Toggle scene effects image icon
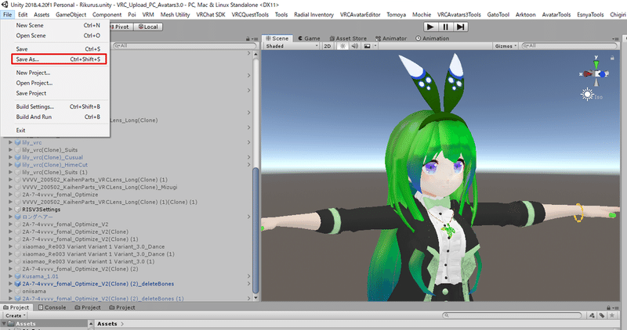 [x=367, y=46]
